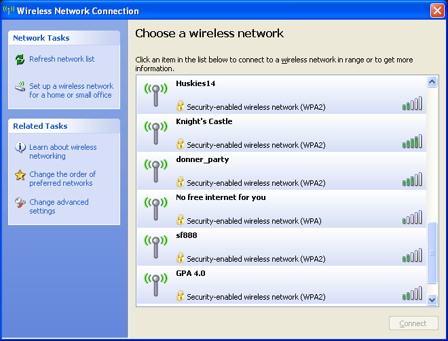Click the padlock icon under donner_party
448x341 pixels.
tap(181, 182)
